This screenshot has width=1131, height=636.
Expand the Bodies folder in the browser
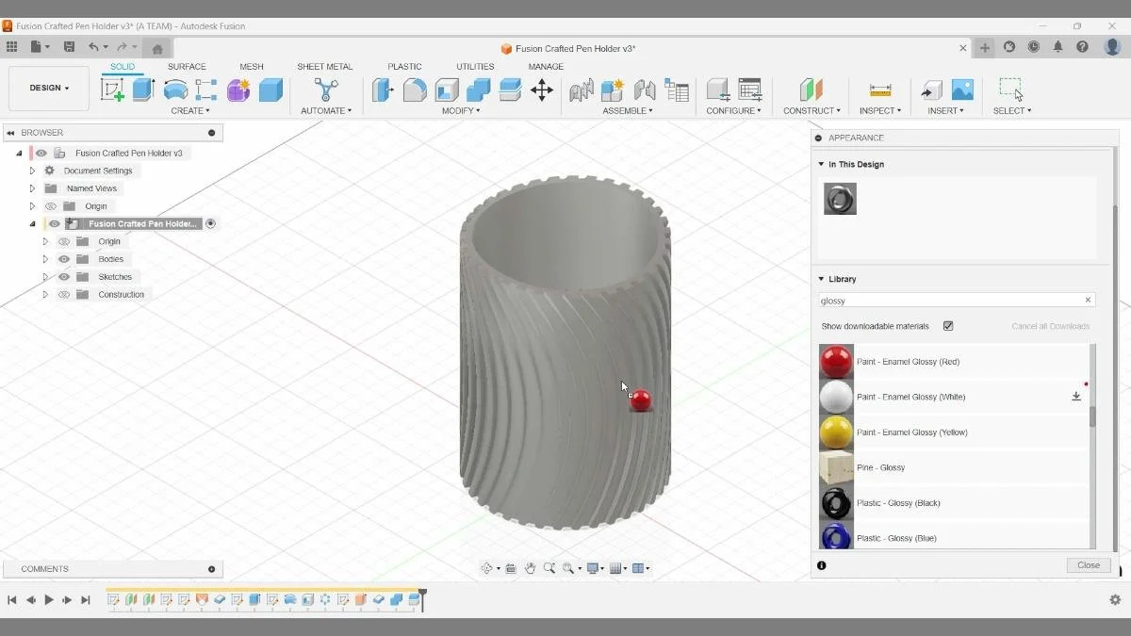(x=44, y=258)
